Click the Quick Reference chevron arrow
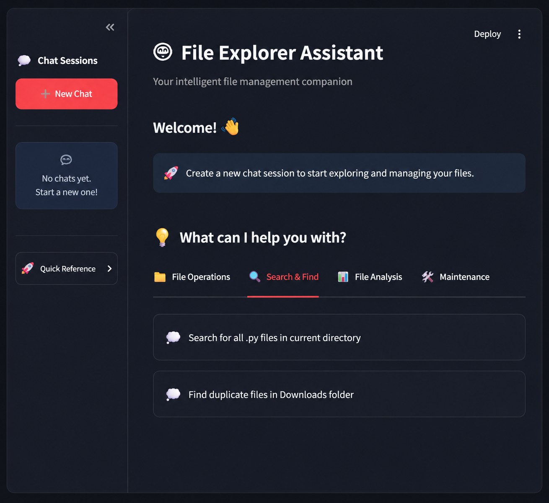This screenshot has height=503, width=549. [109, 268]
